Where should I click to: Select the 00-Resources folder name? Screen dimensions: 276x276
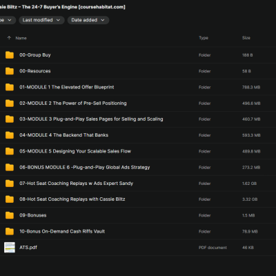coord(35,71)
